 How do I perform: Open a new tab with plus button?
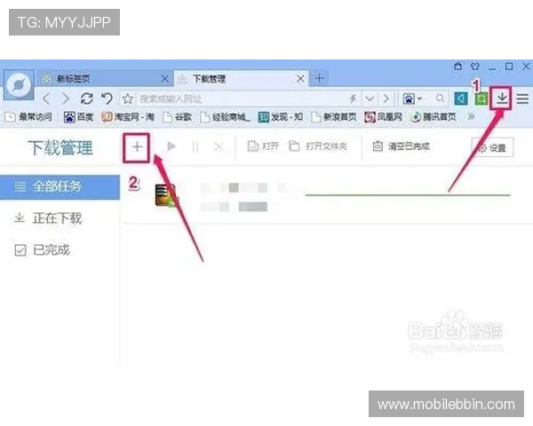319,78
